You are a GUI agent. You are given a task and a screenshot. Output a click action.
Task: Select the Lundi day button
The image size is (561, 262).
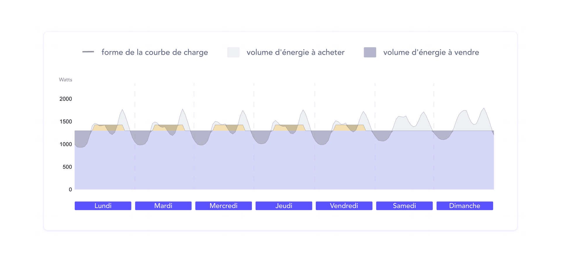pos(103,206)
